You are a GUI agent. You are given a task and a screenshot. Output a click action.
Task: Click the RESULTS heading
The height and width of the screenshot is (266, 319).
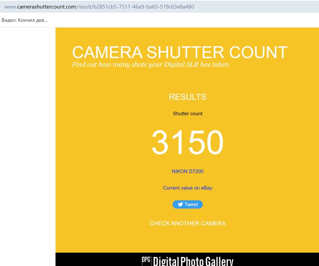pyautogui.click(x=187, y=97)
